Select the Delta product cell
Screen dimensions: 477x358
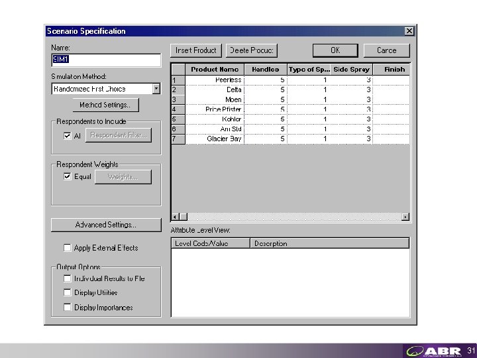[x=215, y=89]
